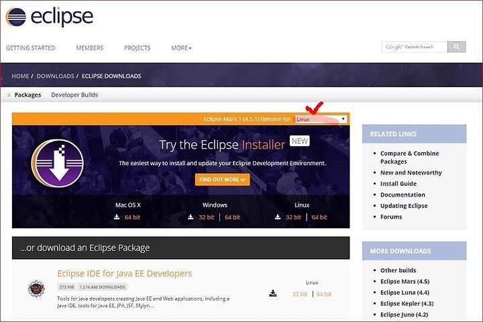Open Compare & Combine Packages link

click(x=409, y=158)
